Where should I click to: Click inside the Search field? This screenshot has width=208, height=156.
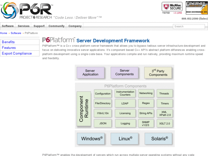pos(189,26)
